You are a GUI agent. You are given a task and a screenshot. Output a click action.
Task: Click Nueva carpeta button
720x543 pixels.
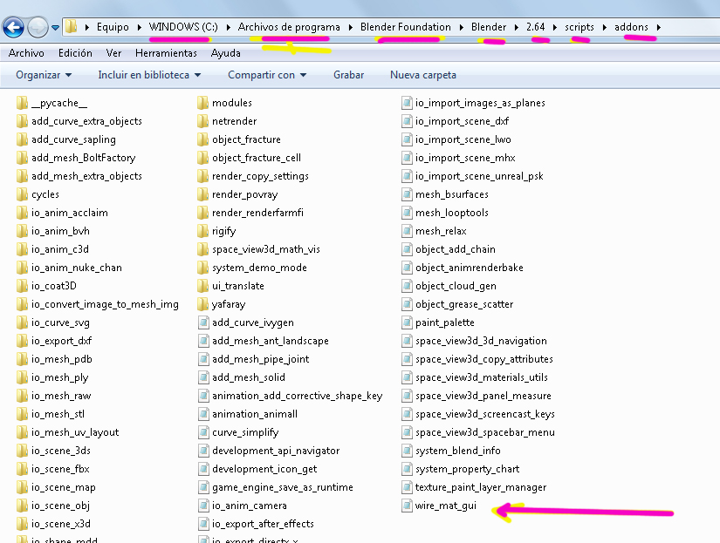click(423, 75)
